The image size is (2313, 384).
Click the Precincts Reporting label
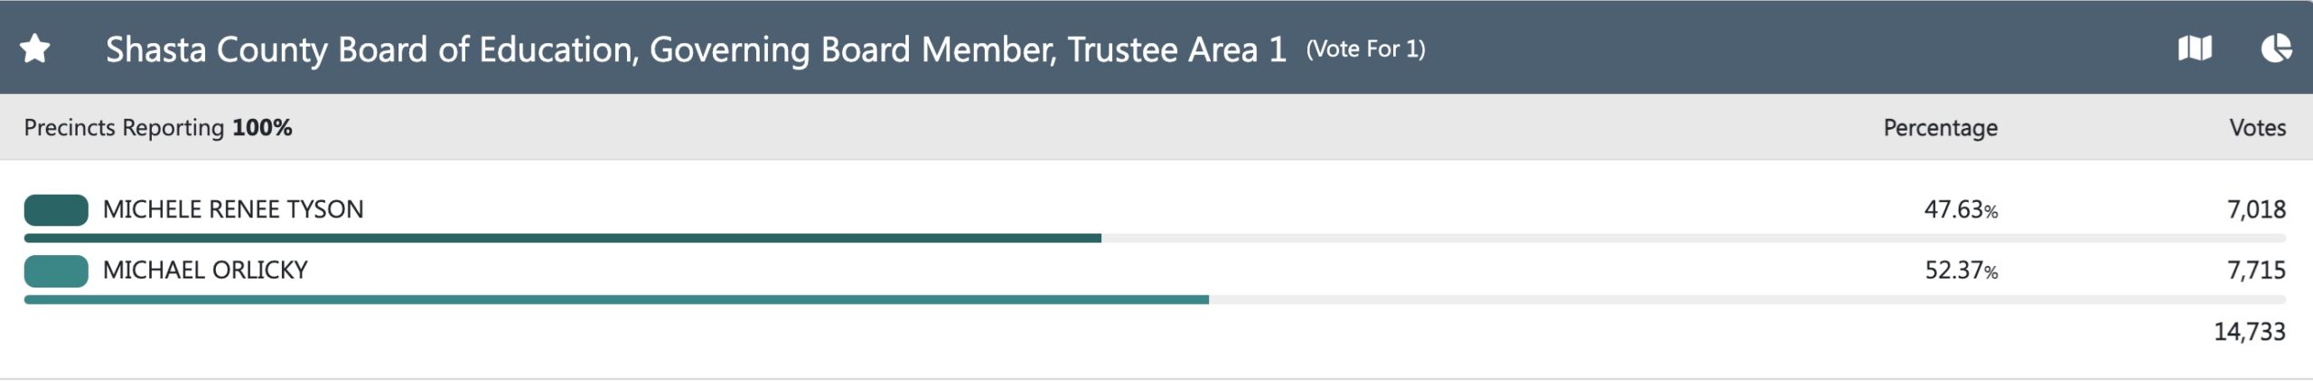tap(124, 128)
